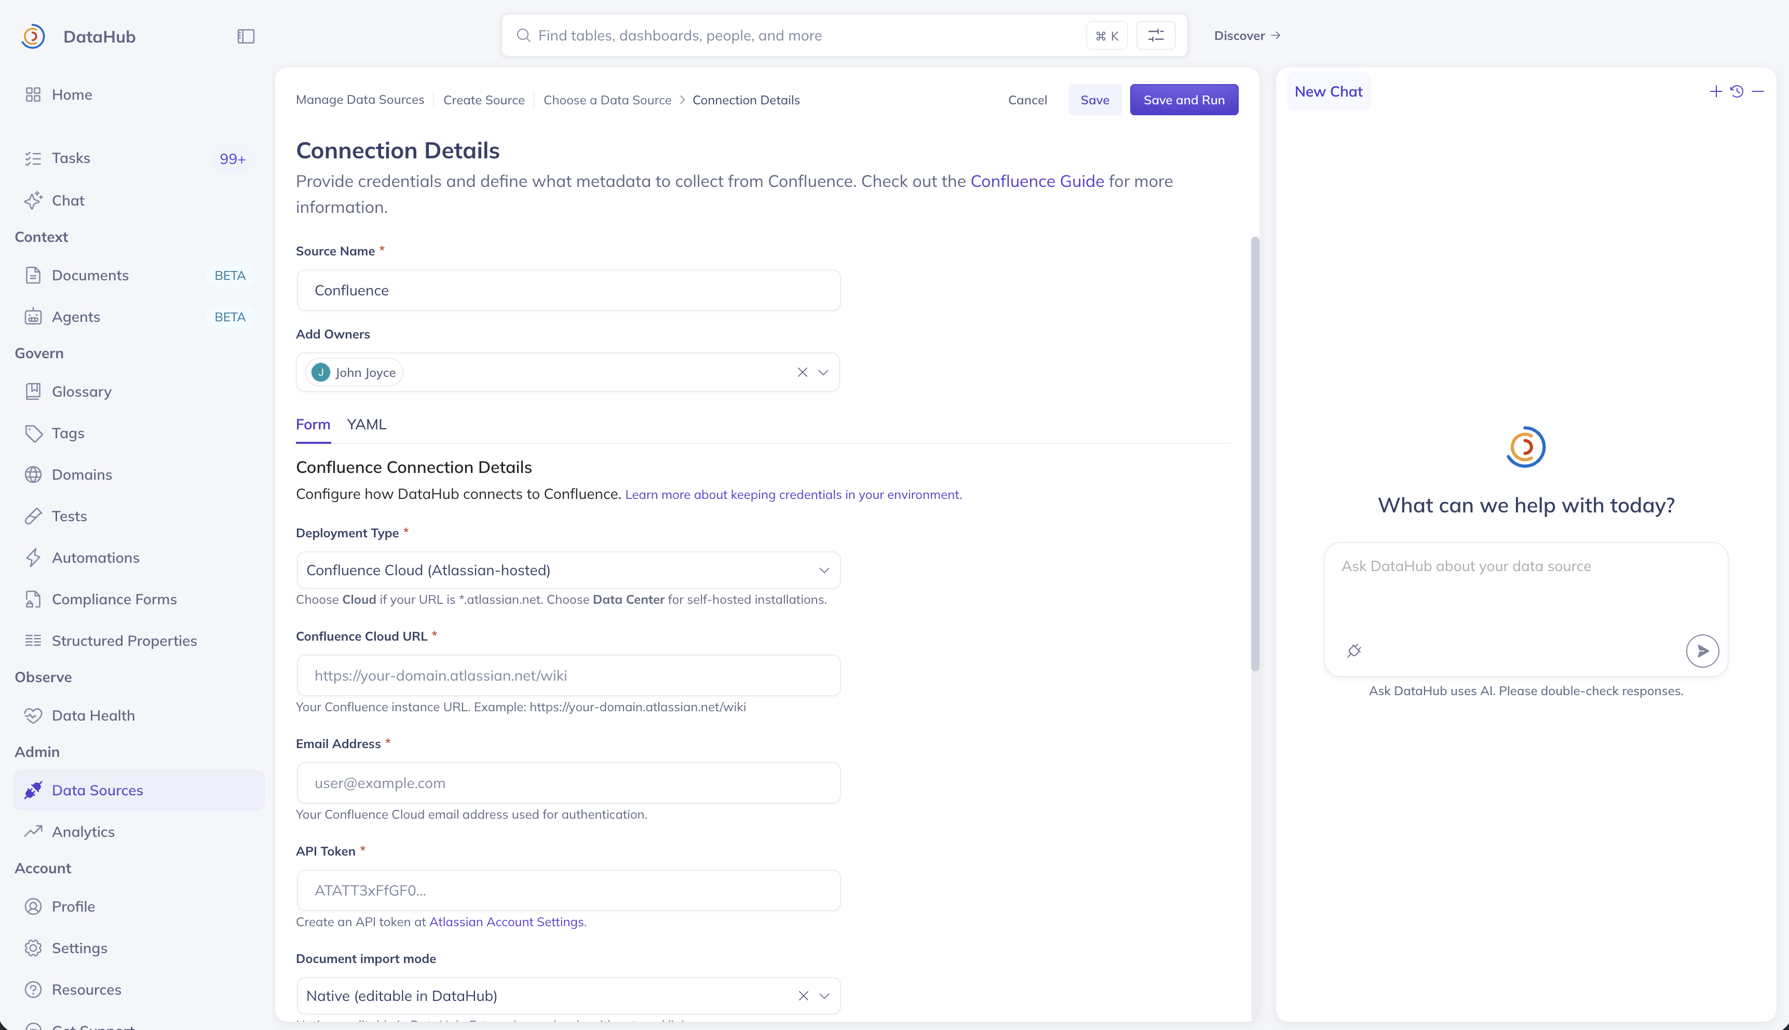Click the Documents BETA badge
The height and width of the screenshot is (1030, 1789).
230,275
